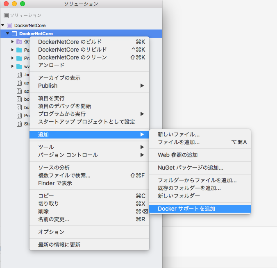
Task: Choose ファイルを追加... in the submenu
Action: (x=200, y=142)
